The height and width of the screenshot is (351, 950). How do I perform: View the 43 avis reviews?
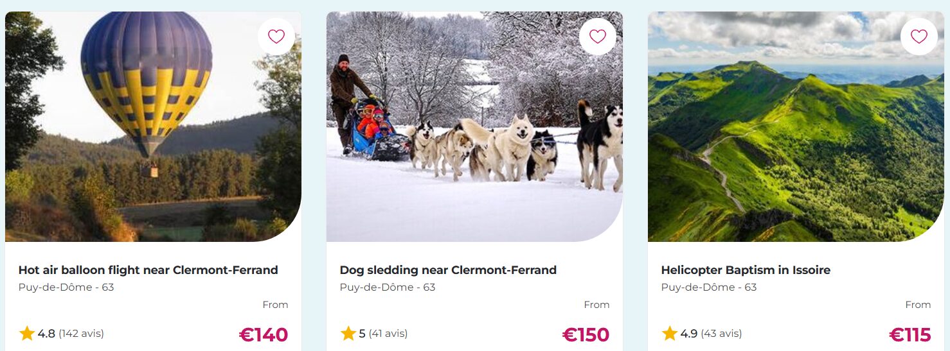tap(721, 334)
